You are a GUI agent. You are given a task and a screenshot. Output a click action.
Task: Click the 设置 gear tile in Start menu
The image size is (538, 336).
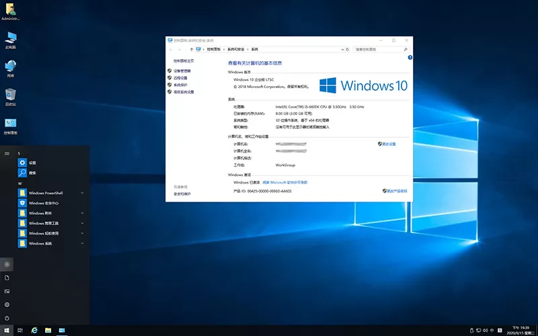coord(22,163)
